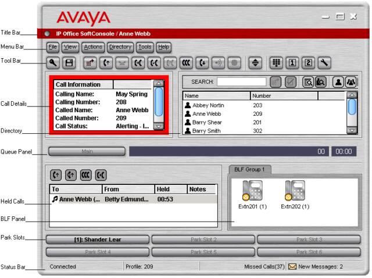Click New Messages envelope in status bar

tap(292, 266)
